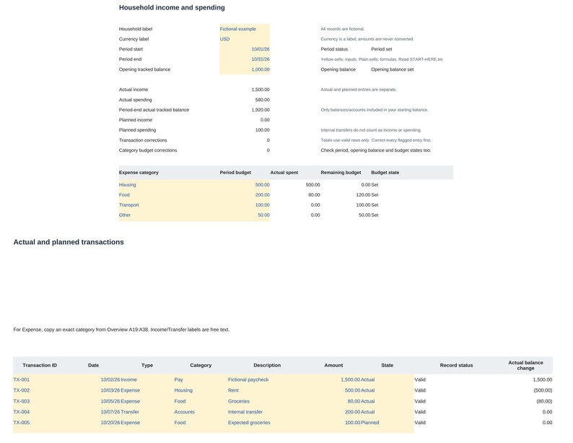This screenshot has width=573, height=443.
Task: Click the 'Valid' record status for TX-001
Action: tap(420, 379)
